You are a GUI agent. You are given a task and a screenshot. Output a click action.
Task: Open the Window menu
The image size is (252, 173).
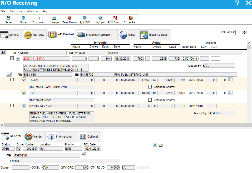point(32,11)
